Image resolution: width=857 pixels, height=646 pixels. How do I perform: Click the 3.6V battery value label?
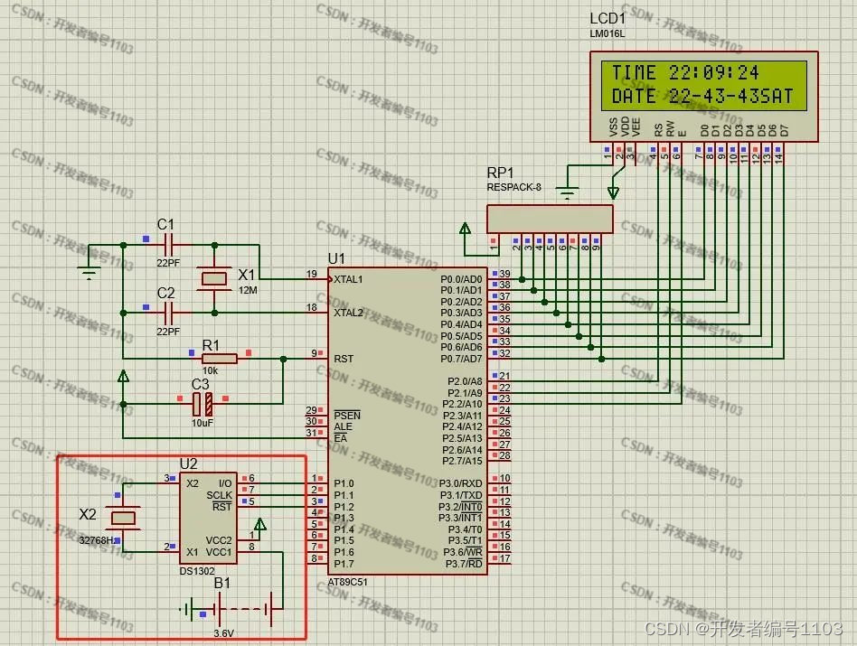coord(223,633)
